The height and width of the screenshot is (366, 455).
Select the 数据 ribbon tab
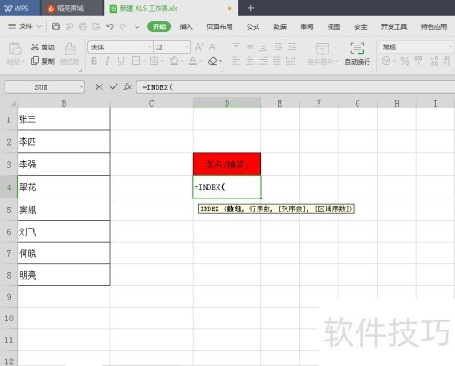pos(279,26)
